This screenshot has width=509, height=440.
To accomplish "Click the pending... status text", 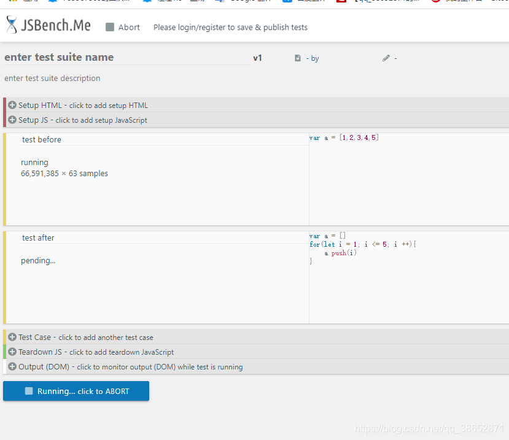I will [x=38, y=261].
